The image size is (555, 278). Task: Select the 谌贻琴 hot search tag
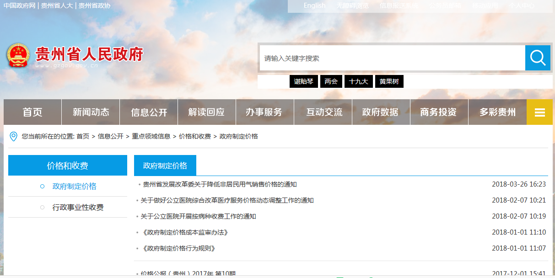[303, 81]
